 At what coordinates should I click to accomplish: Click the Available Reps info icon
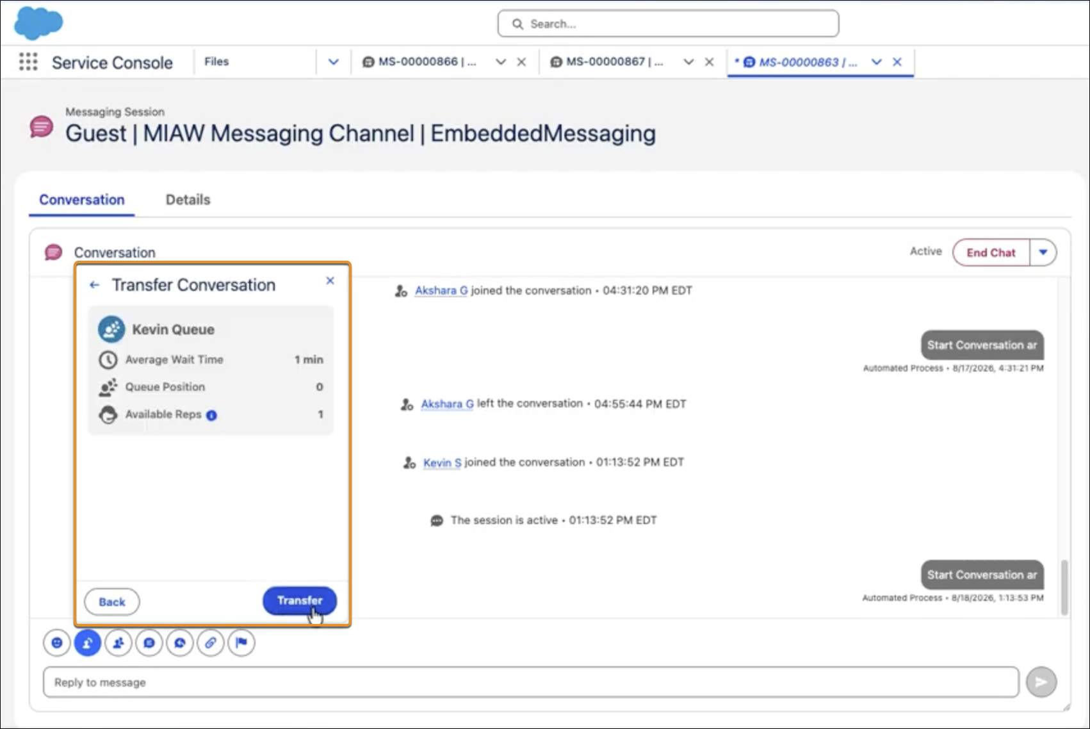pos(211,415)
